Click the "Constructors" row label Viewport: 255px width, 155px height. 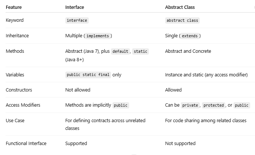(19, 90)
